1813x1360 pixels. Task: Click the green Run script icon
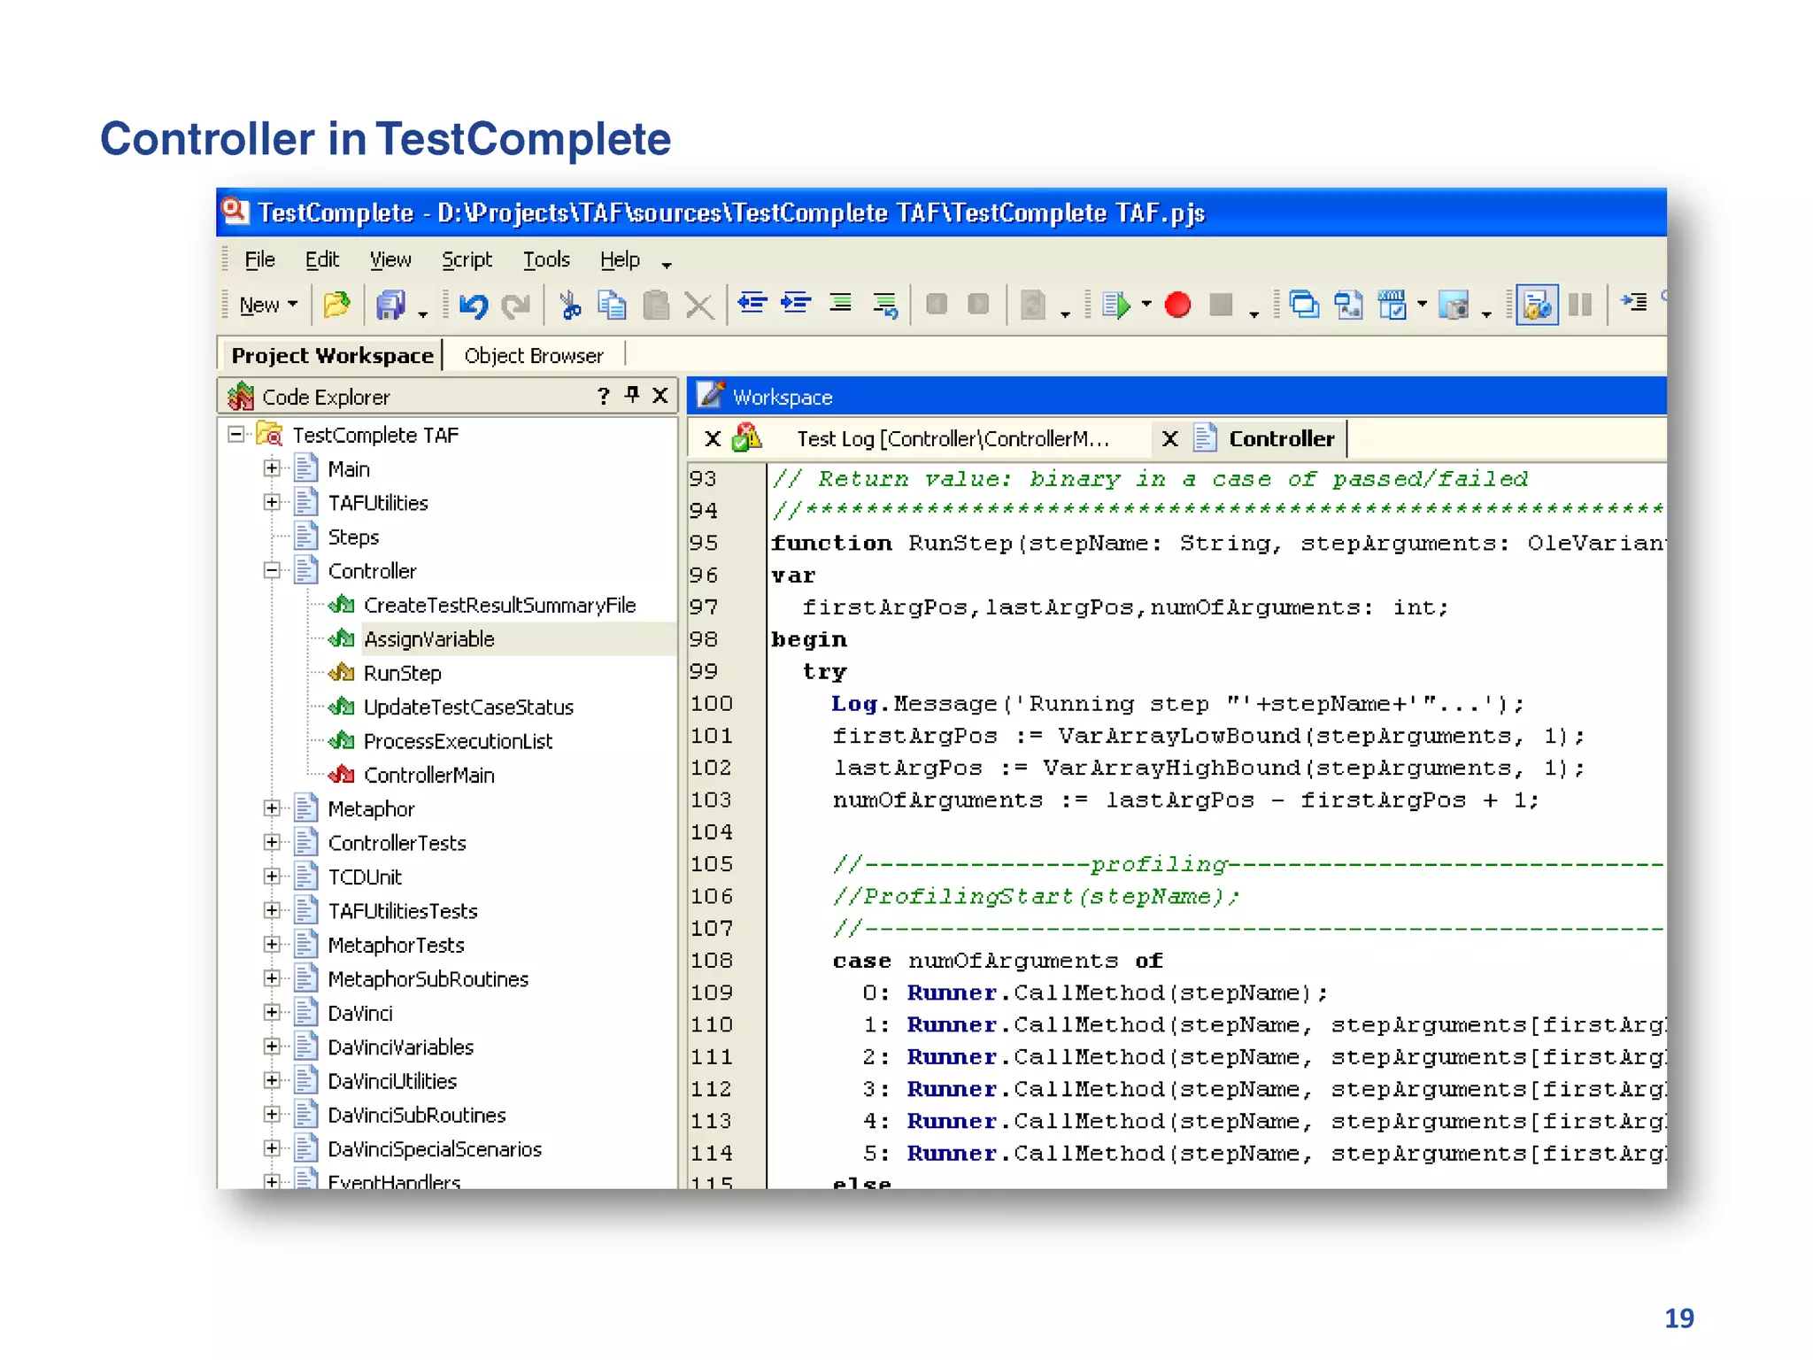click(x=1117, y=305)
